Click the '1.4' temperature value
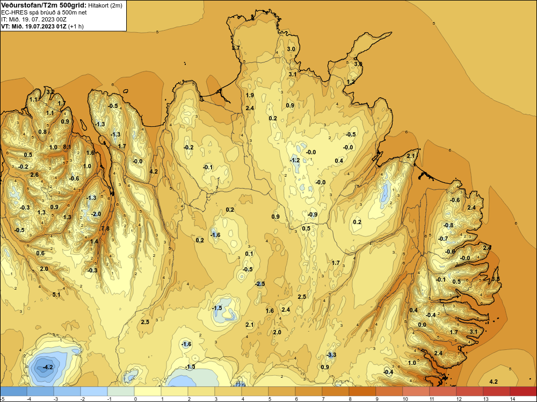Viewport: 537px width, 402px height. tap(94, 242)
